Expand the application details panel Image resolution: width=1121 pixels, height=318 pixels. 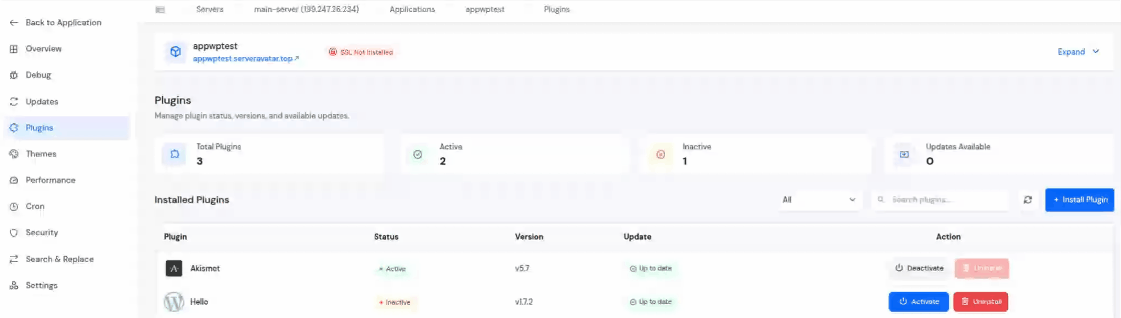click(1078, 52)
